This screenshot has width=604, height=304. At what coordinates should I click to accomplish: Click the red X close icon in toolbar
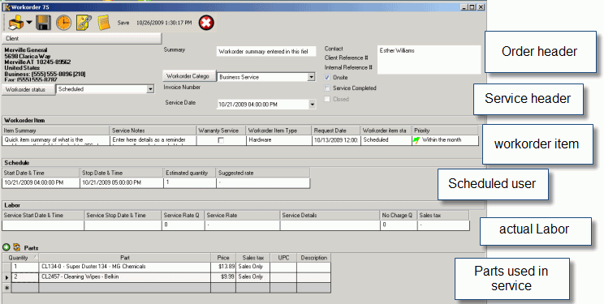point(206,23)
